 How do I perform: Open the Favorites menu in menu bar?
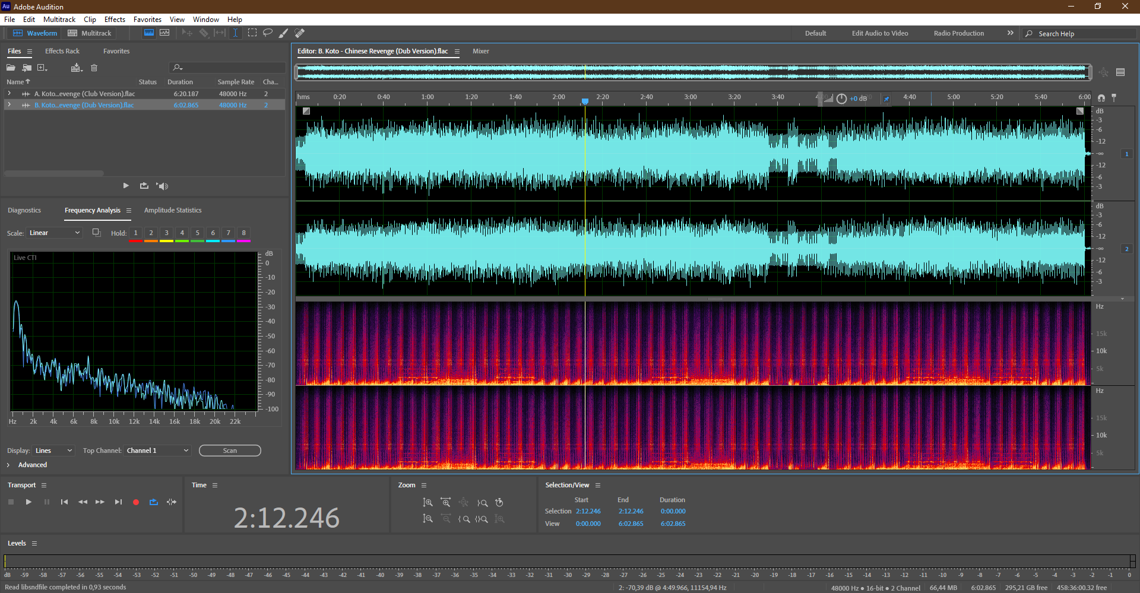[x=147, y=20]
